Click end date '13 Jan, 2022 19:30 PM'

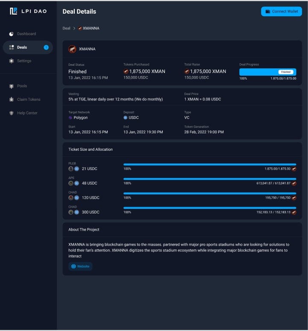click(x=143, y=132)
